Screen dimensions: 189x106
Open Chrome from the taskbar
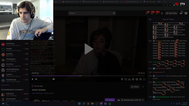coord(88,104)
